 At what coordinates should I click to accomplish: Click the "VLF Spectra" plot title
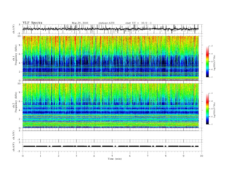pos(32,23)
